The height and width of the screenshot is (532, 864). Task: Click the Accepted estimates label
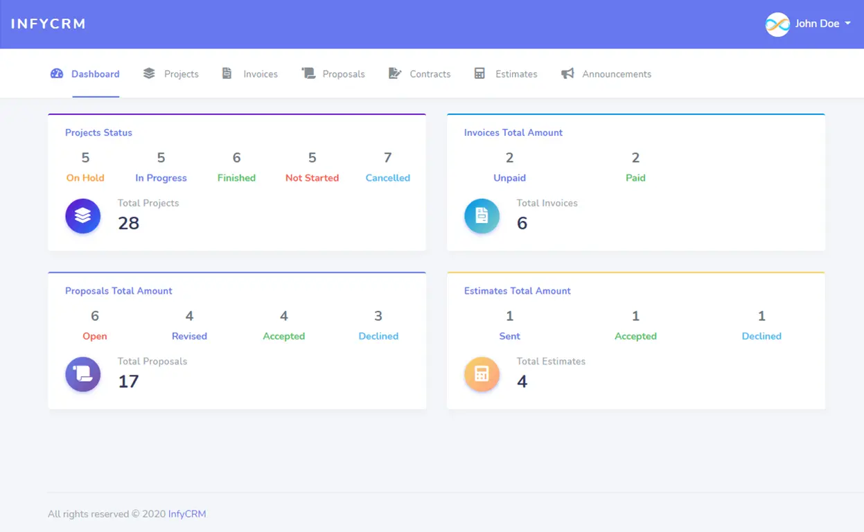click(635, 336)
